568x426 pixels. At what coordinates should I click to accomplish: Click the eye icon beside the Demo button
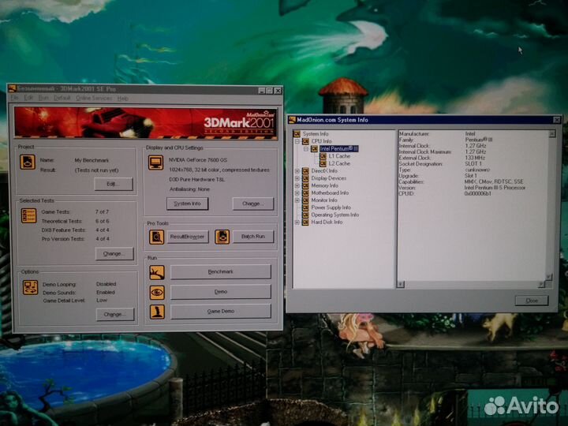coord(157,292)
